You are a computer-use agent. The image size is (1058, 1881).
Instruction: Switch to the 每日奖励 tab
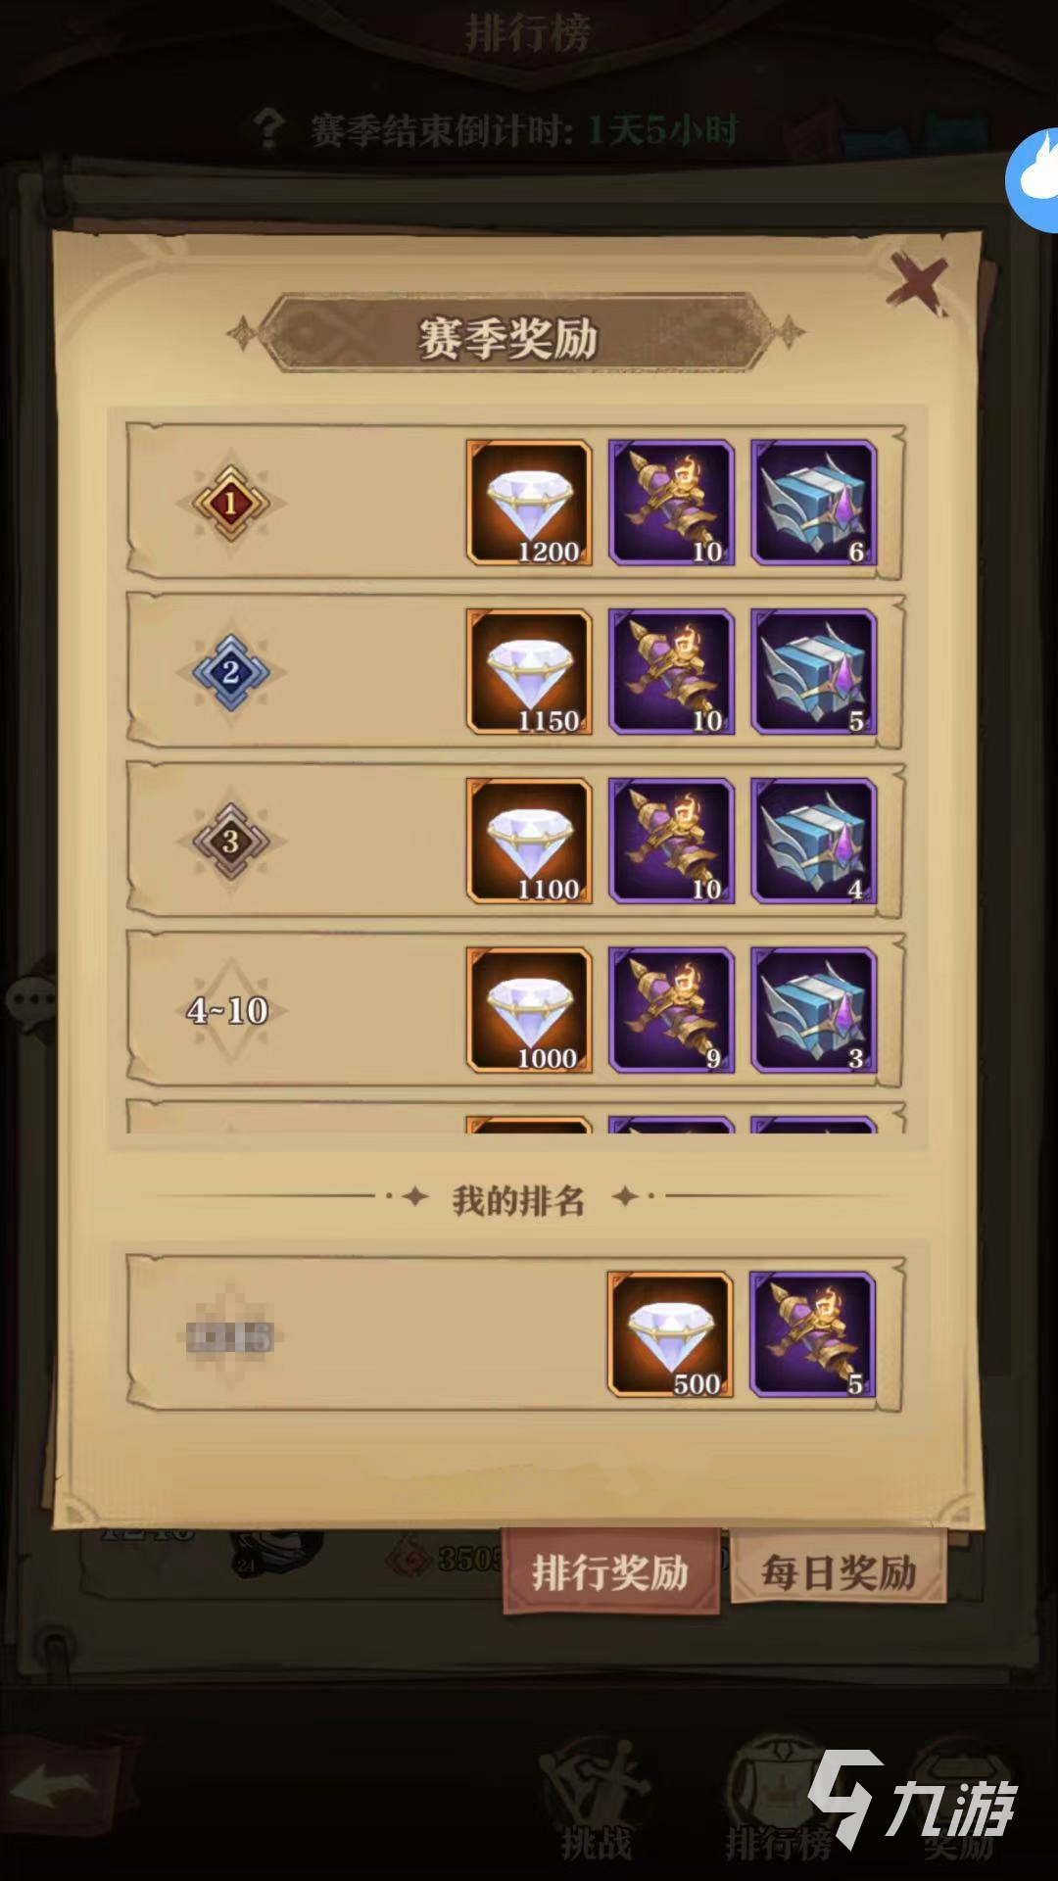[x=839, y=1572]
